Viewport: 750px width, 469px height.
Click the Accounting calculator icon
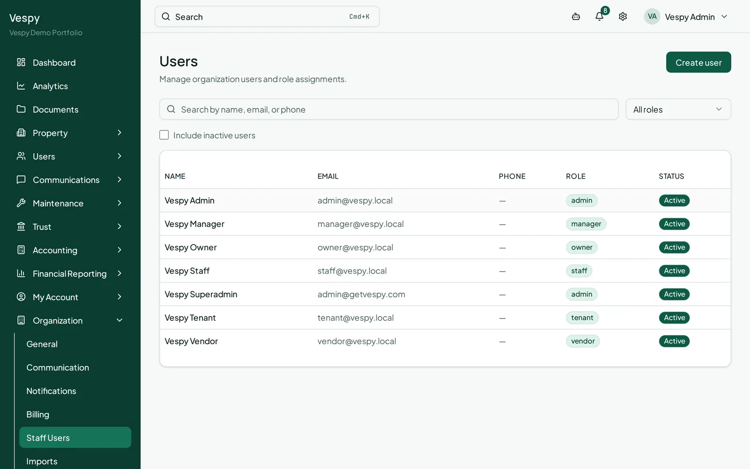point(21,250)
